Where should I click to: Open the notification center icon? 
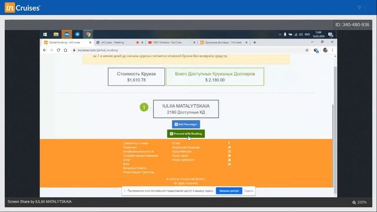330,35
